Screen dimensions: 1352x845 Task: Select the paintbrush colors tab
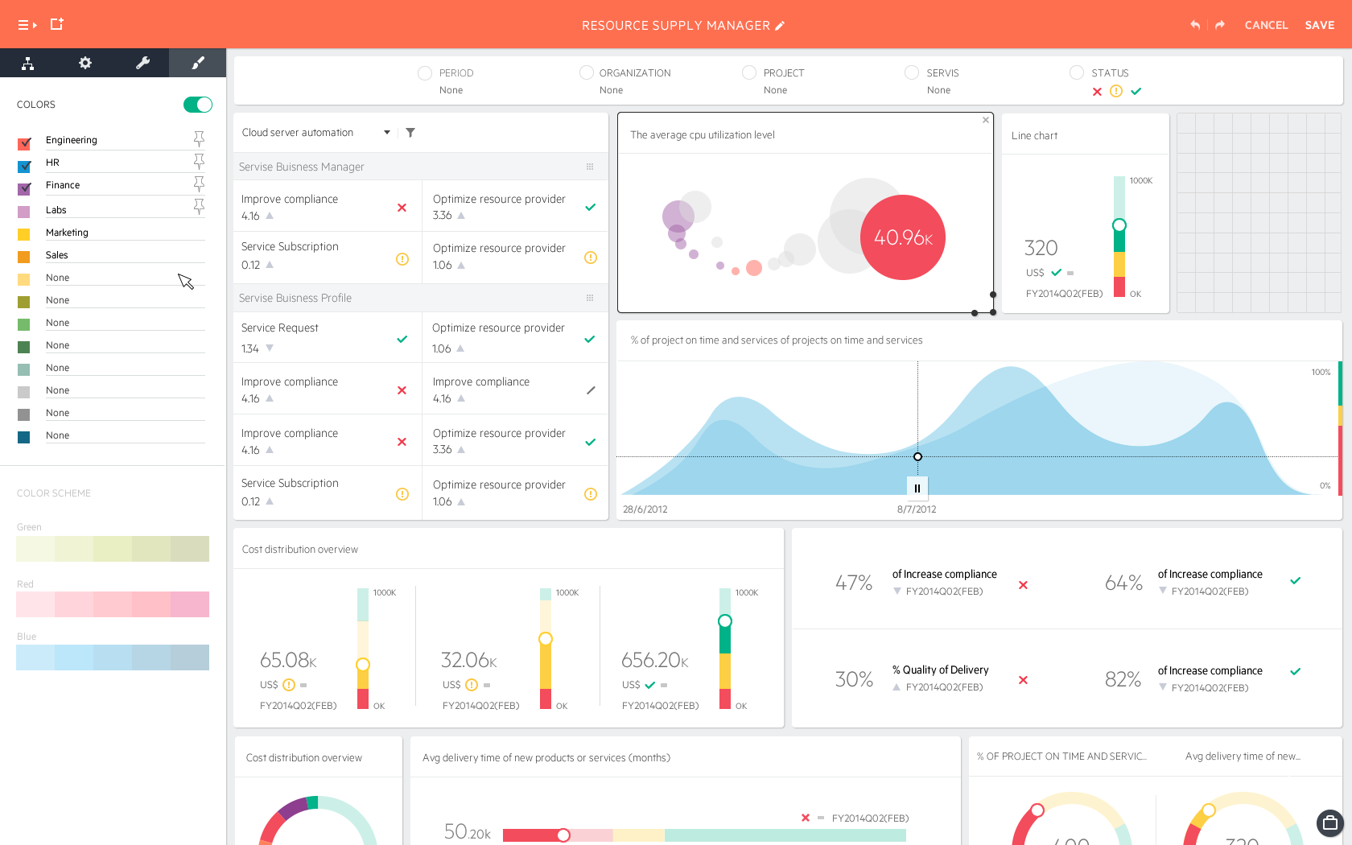tap(198, 63)
